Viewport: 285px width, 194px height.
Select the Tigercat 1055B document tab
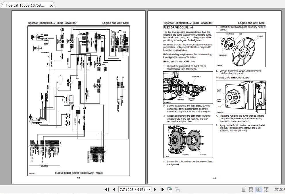pyautogui.click(x=26, y=5)
